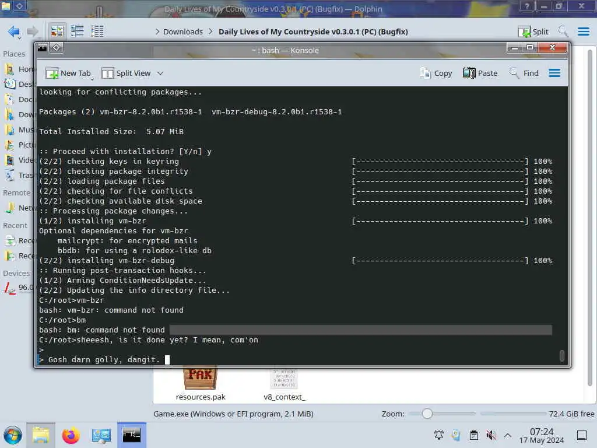This screenshot has height=448, width=597.
Task: Expand hidden system tray icons
Action: pyautogui.click(x=508, y=435)
